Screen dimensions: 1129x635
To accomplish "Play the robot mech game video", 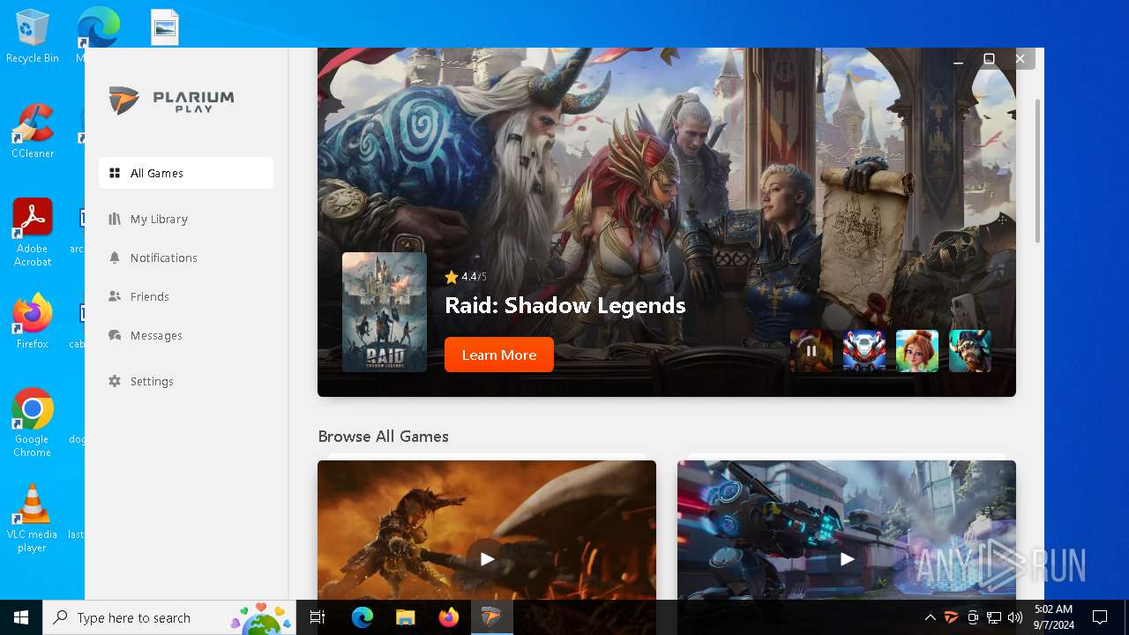I will [847, 558].
